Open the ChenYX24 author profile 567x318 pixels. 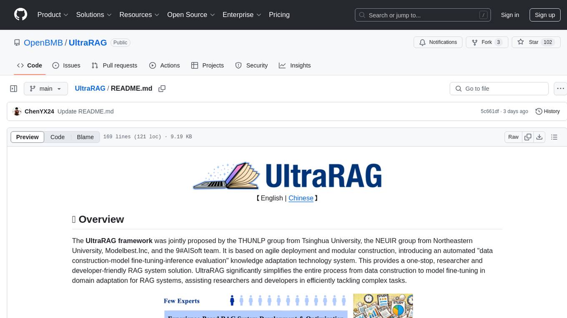[39, 112]
